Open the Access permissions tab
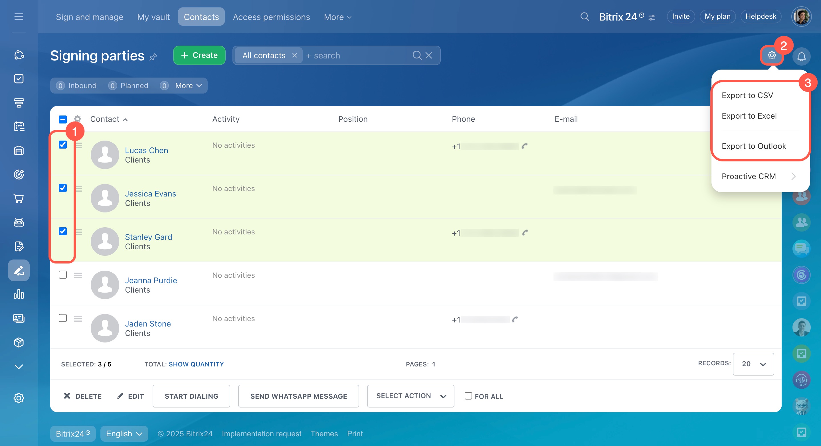 coord(271,17)
